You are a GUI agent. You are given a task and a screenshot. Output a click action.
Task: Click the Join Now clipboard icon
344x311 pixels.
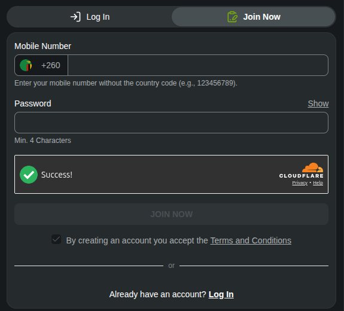point(232,17)
